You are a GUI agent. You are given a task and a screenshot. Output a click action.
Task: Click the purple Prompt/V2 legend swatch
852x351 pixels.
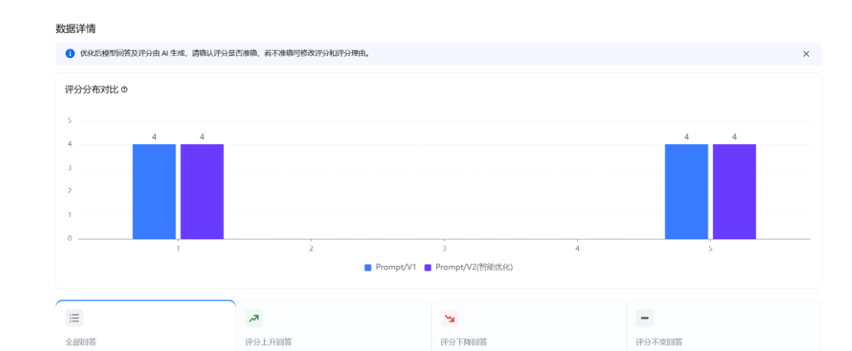click(428, 267)
